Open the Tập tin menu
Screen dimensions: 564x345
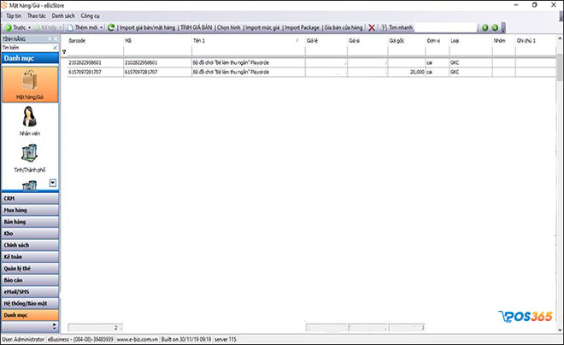tap(14, 16)
